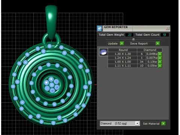This screenshot has width=180, height=135.
Task: Click the Diamond column header
Action: (x=150, y=50)
